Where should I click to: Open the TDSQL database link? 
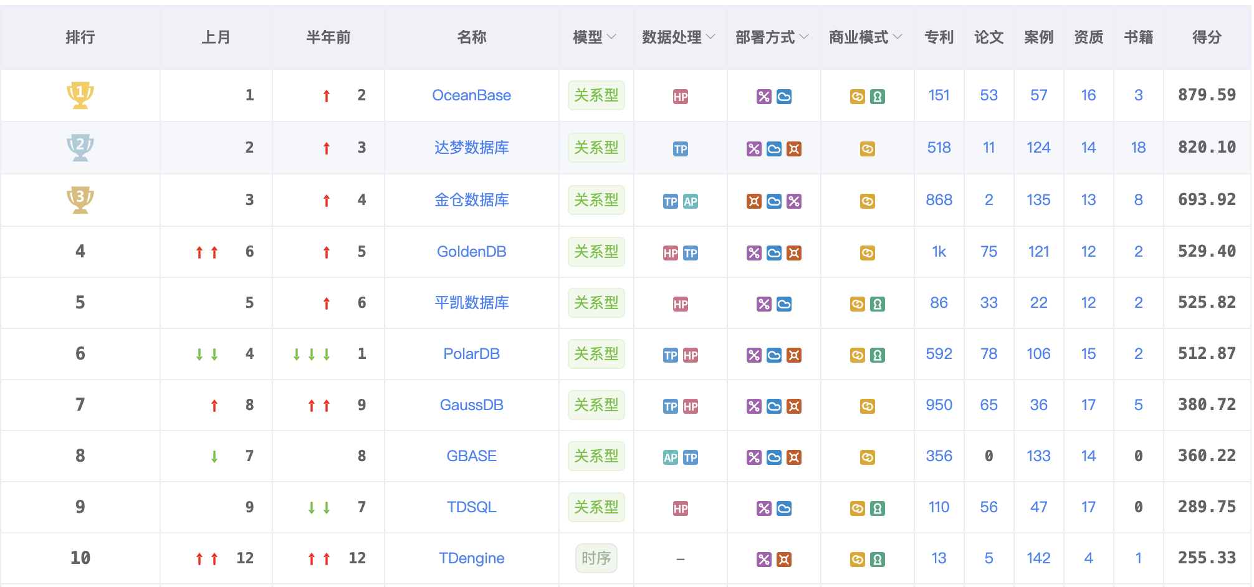472,507
